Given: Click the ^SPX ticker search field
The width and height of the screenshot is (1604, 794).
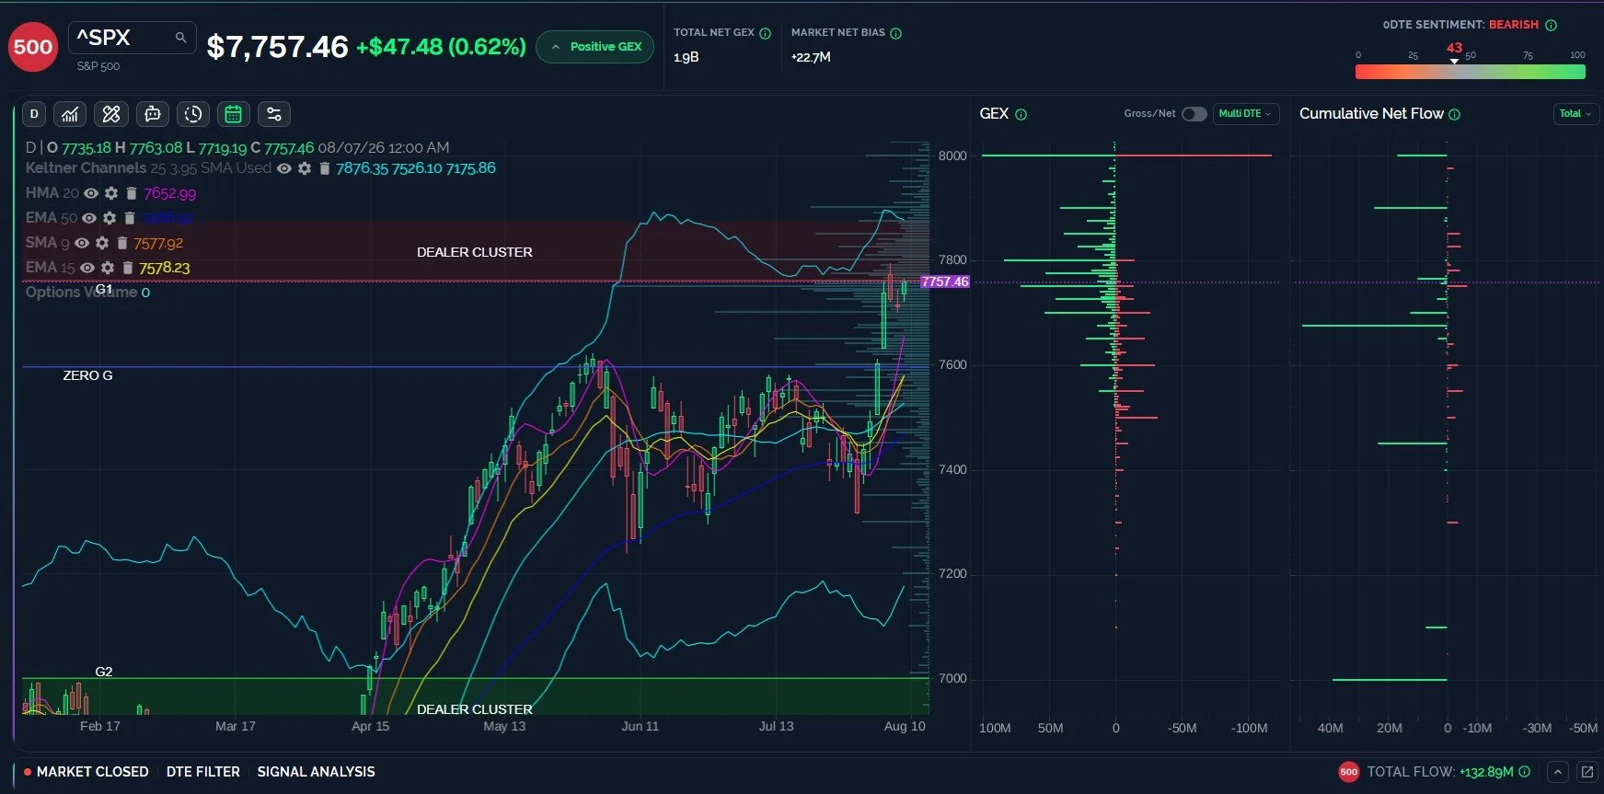Looking at the screenshot, I should (x=132, y=38).
